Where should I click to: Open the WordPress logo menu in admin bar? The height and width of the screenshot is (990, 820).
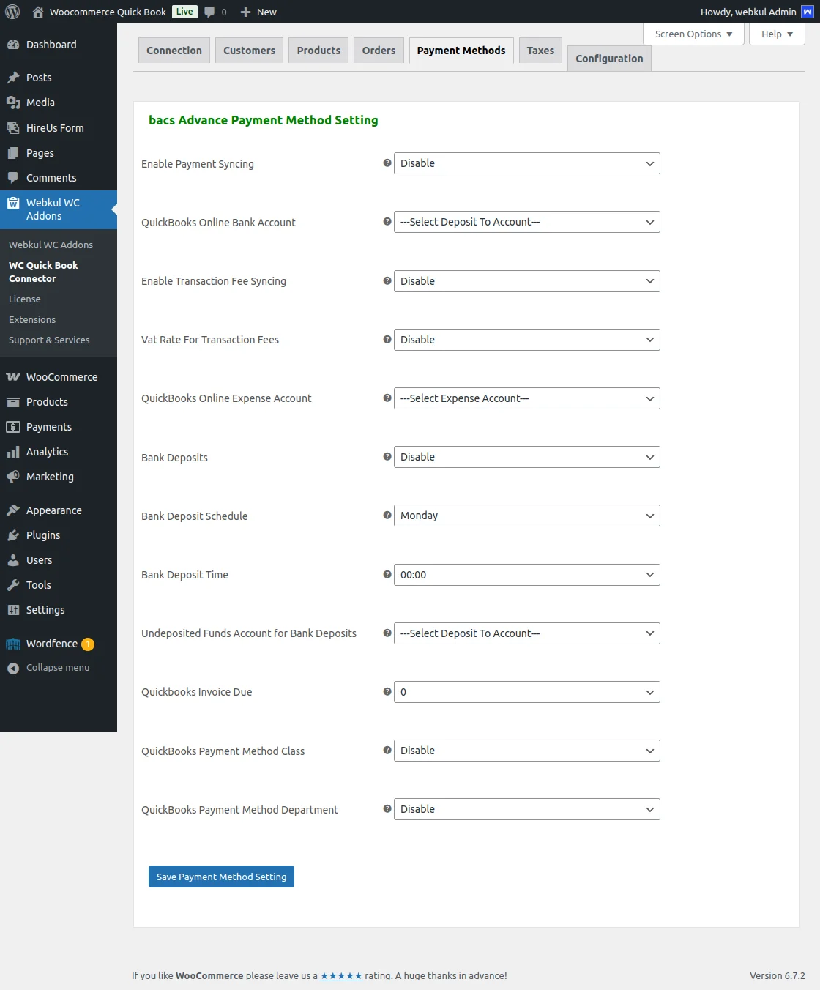tap(12, 12)
